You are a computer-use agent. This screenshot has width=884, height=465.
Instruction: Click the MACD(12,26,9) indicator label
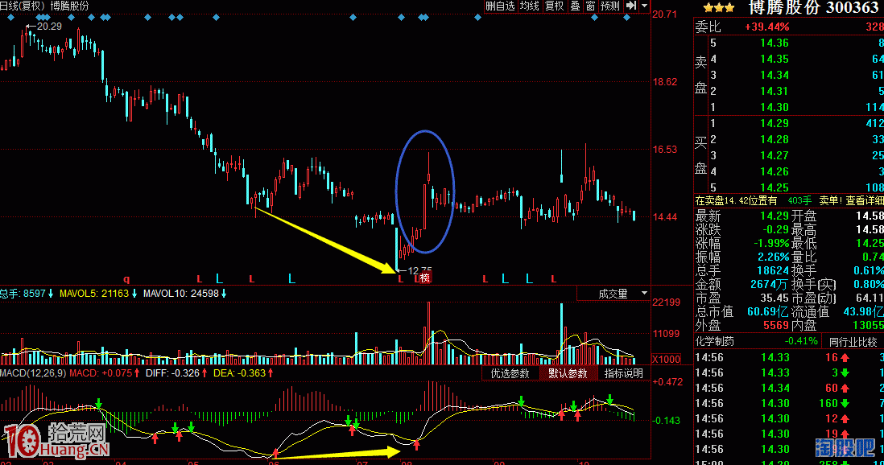tap(33, 373)
